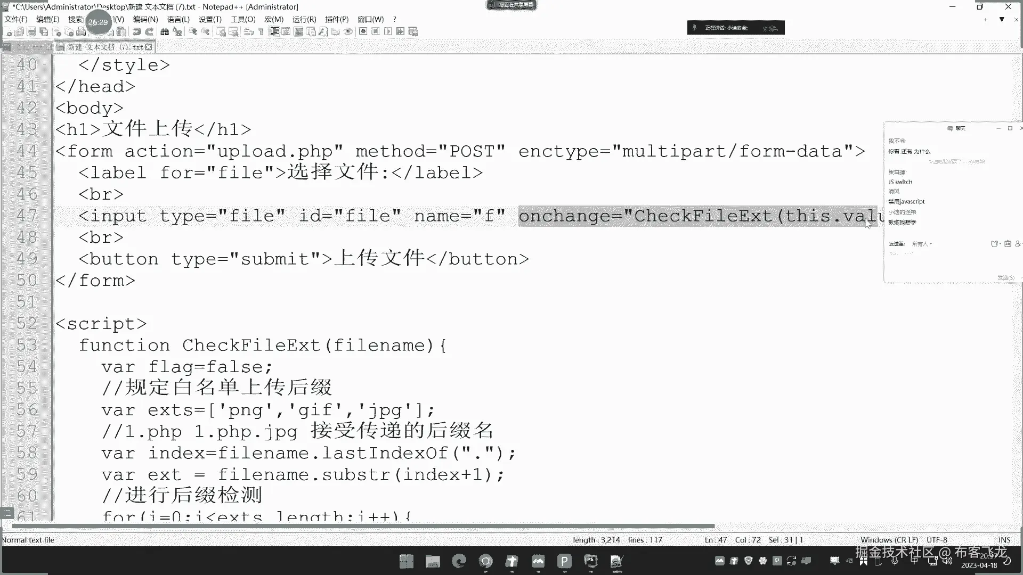Toggle show all characters button

pos(261,32)
